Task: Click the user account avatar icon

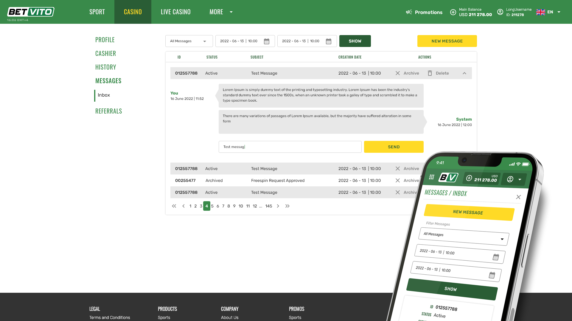Action: click(500, 12)
